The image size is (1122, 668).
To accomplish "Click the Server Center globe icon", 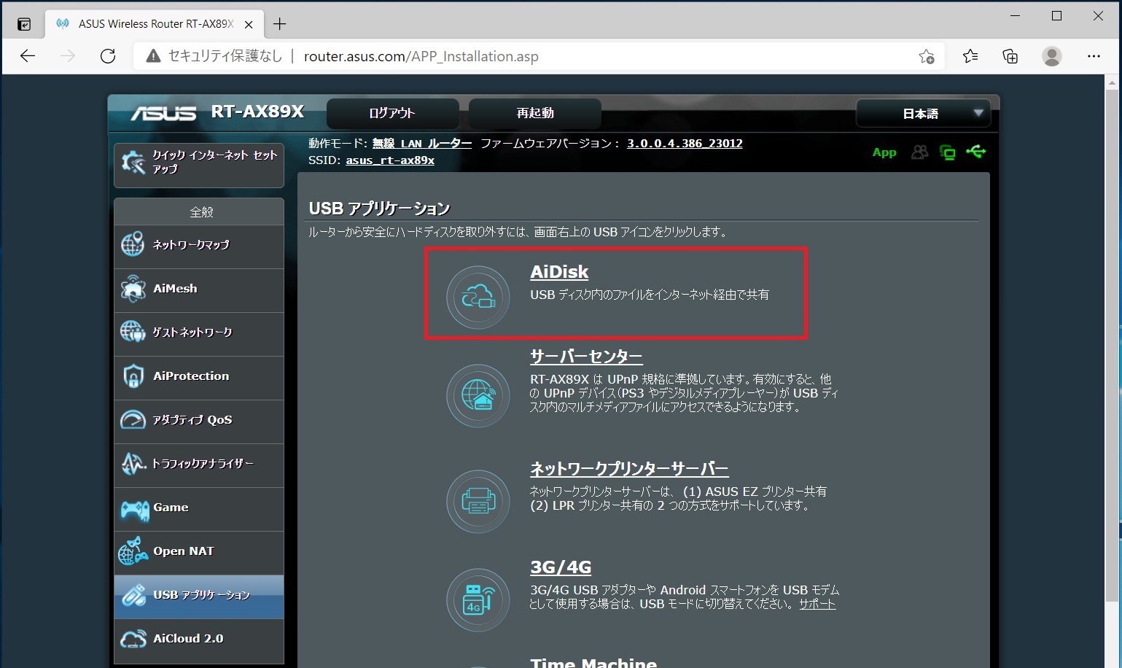I will pyautogui.click(x=478, y=396).
